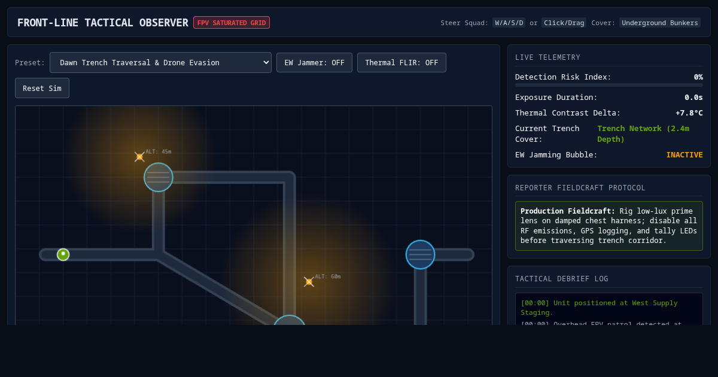
Task: Click the teal bunker node below the 45m drone
Action: (x=159, y=177)
